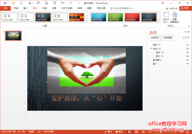Undo the last action
Screen dimensions: 192x134
coord(63,3)
